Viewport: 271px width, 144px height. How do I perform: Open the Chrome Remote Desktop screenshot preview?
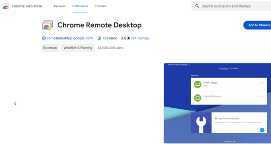pos(217,103)
